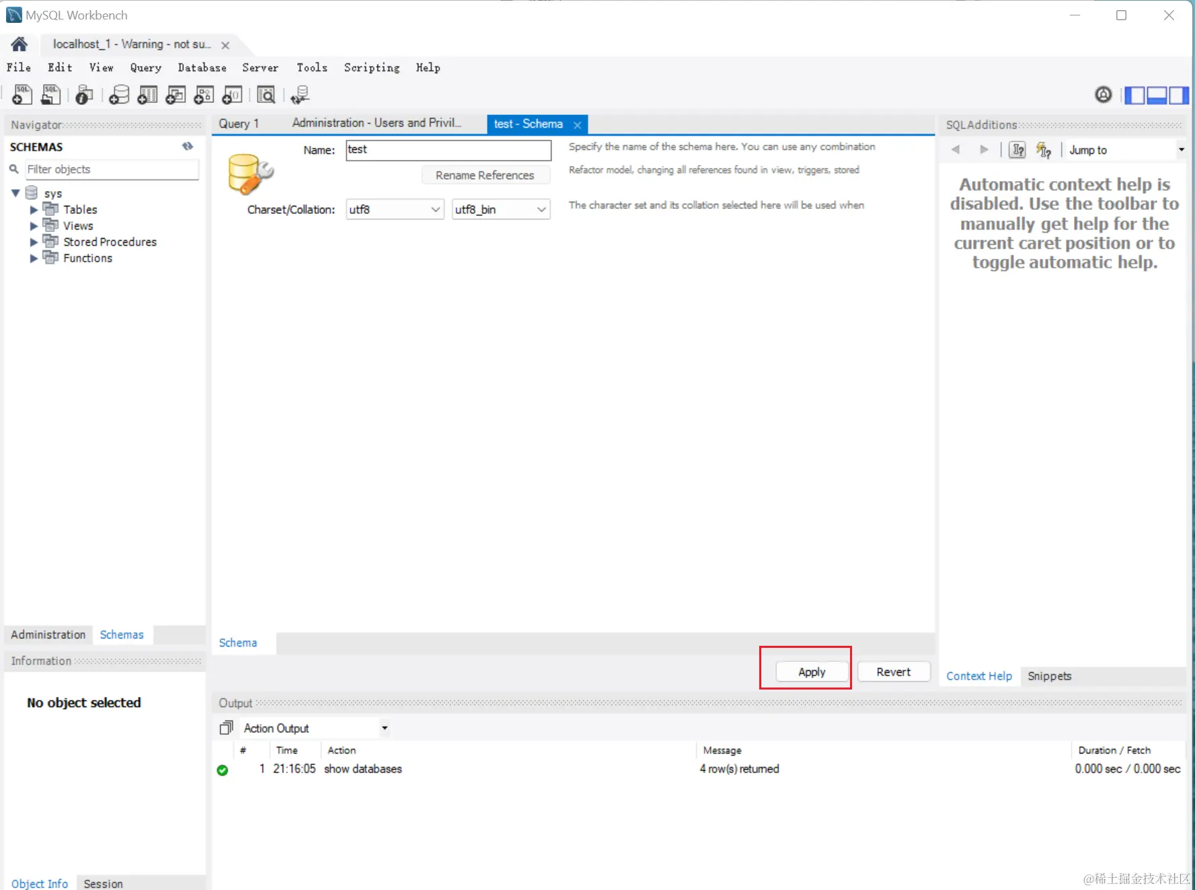Open the Database menu
This screenshot has width=1195, height=890.
coord(202,67)
